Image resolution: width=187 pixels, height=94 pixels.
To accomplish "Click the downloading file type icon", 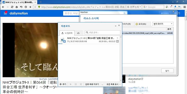I will (x=63, y=40).
